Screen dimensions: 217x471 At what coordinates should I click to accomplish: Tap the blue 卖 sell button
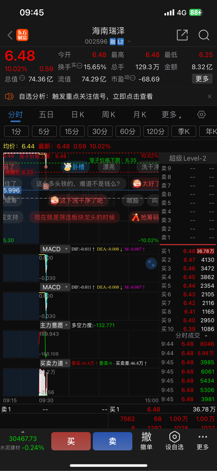(112, 441)
